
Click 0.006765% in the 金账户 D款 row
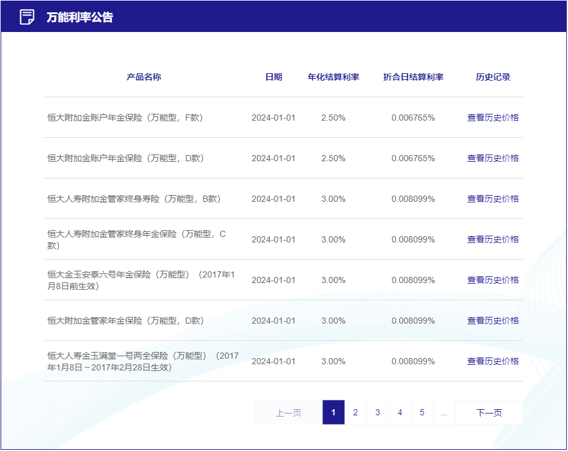coord(414,158)
